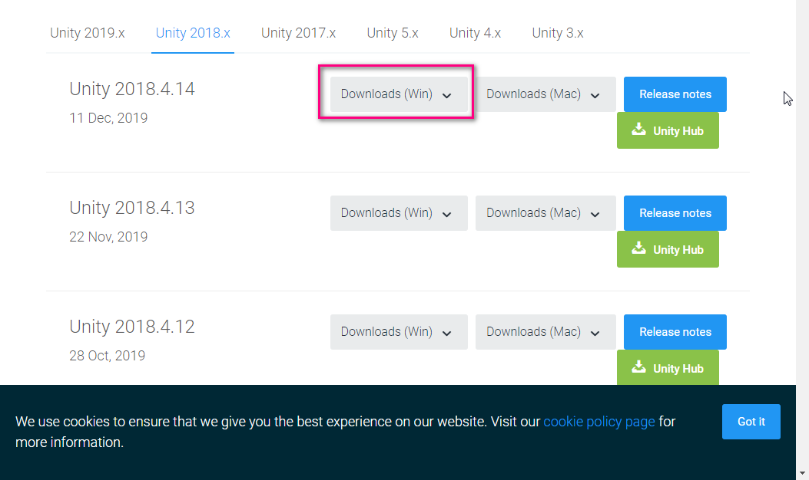The height and width of the screenshot is (480, 809).
Task: Click Unity Hub button for Unity 2018.4.12
Action: point(668,368)
